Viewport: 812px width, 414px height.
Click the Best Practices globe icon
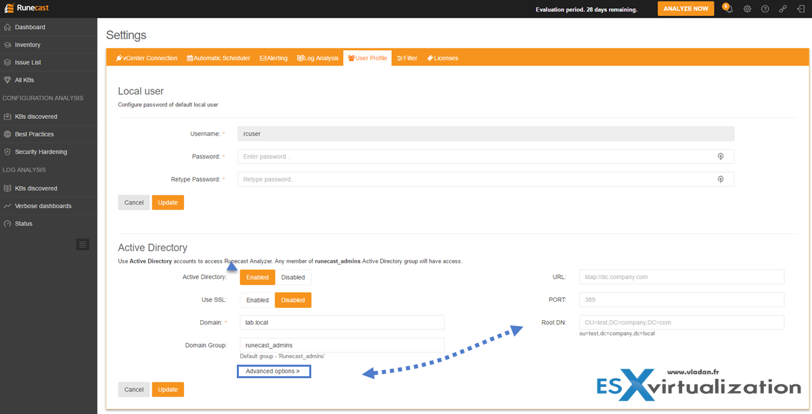(x=7, y=134)
